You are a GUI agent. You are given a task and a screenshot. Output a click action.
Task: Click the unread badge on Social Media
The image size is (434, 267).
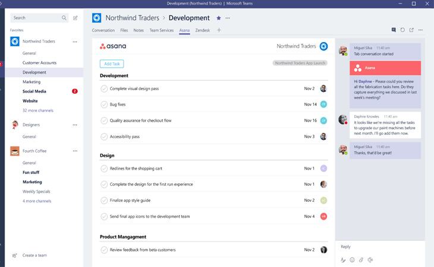tap(75, 91)
